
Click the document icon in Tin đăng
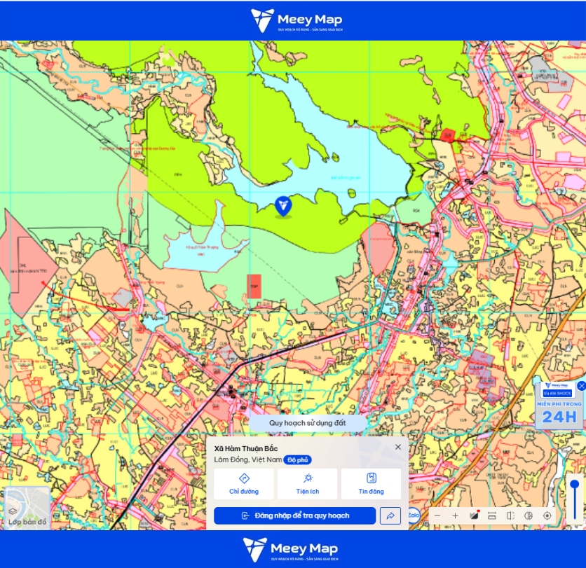(371, 478)
